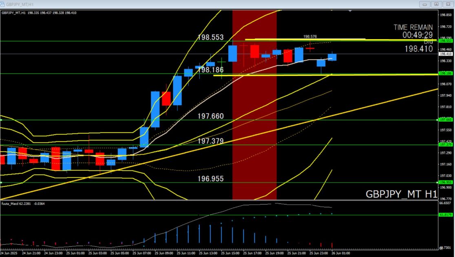
Task: Click the green 198.186 price tag on axis
Action: click(x=444, y=73)
